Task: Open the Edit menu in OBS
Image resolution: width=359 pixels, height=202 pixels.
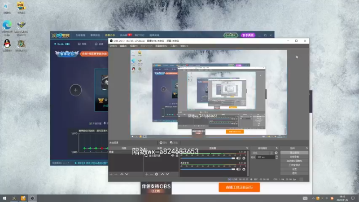Action: click(123, 46)
